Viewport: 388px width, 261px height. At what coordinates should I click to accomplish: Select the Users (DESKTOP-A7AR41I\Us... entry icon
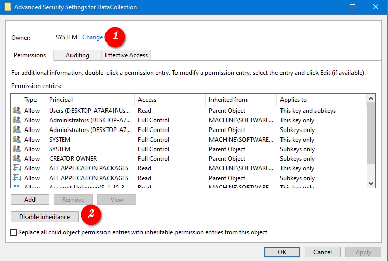[17, 110]
